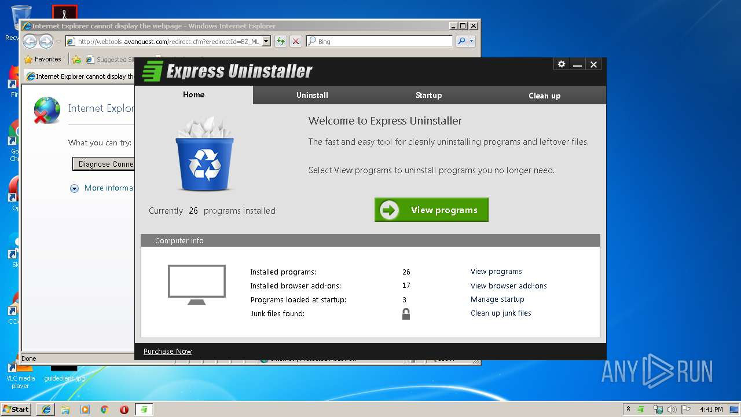Image resolution: width=741 pixels, height=417 pixels.
Task: Click the Purchase Now link
Action: pyautogui.click(x=167, y=351)
